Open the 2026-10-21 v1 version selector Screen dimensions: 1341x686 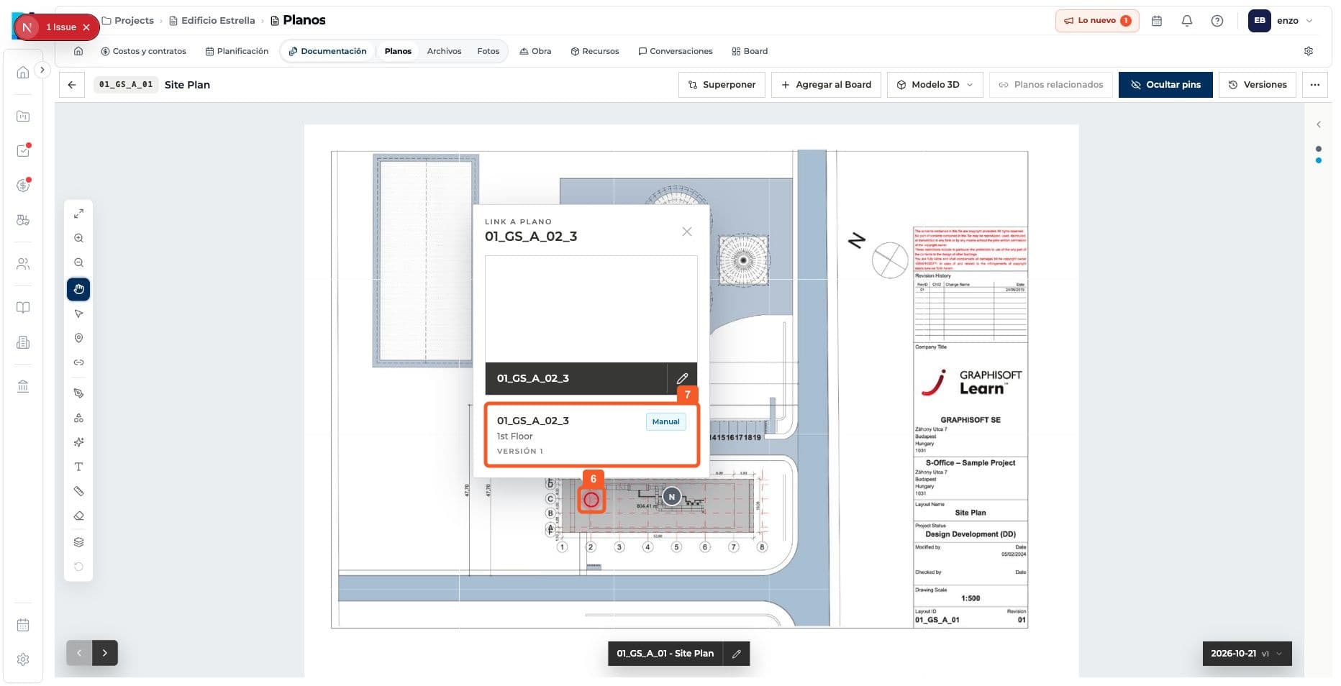pos(1247,654)
